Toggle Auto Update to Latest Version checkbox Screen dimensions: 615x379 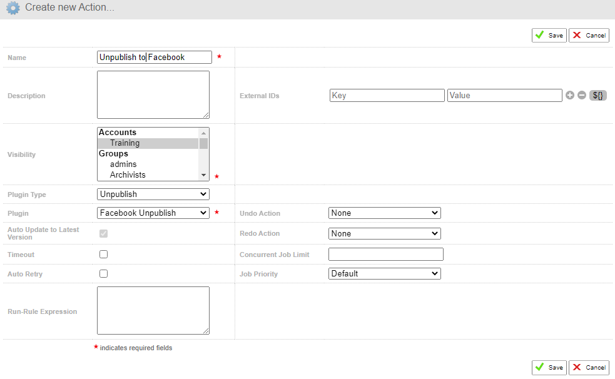point(104,234)
